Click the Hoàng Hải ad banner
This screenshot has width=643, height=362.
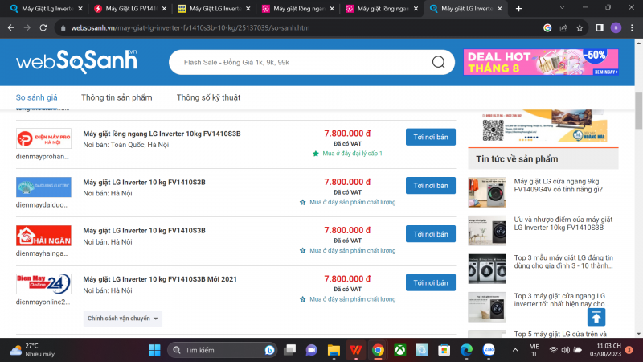tap(543, 126)
